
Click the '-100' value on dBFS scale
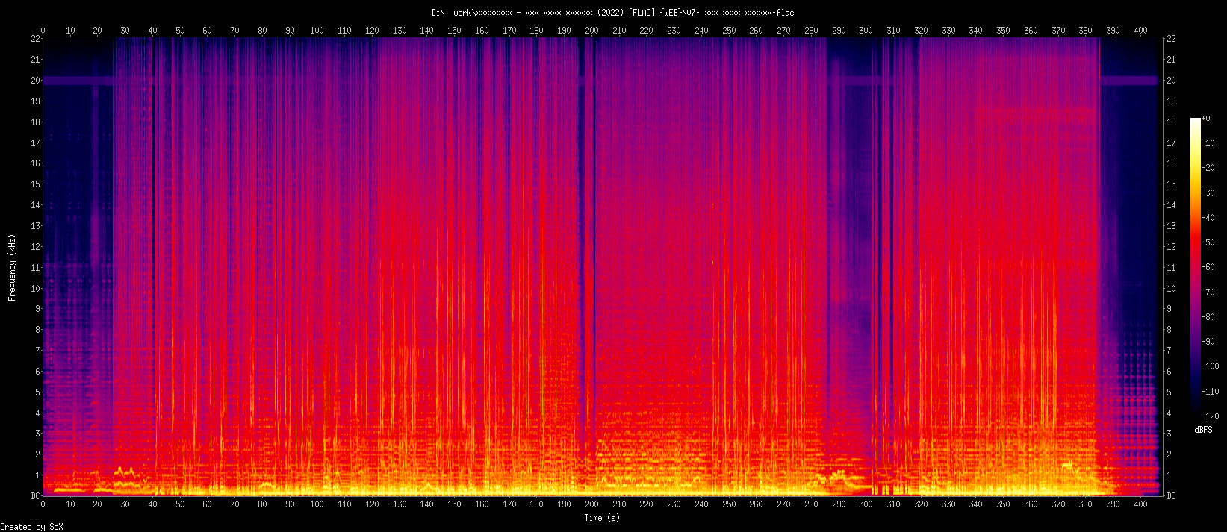point(1211,366)
